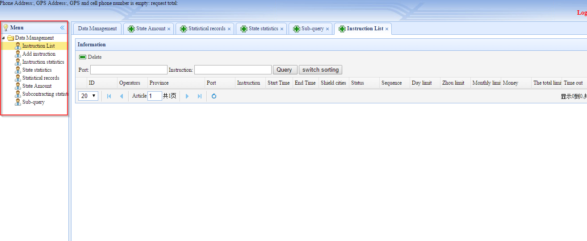
Task: Open Instruction statistics from the sidebar
Action: click(43, 62)
